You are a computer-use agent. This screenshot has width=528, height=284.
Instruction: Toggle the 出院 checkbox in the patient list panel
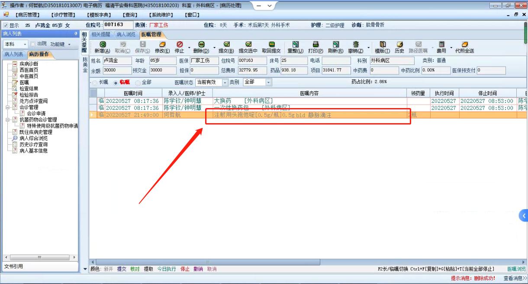(33, 44)
